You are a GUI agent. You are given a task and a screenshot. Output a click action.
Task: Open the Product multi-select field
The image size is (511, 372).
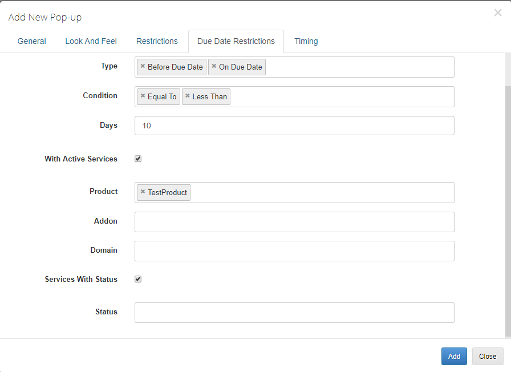(x=294, y=193)
